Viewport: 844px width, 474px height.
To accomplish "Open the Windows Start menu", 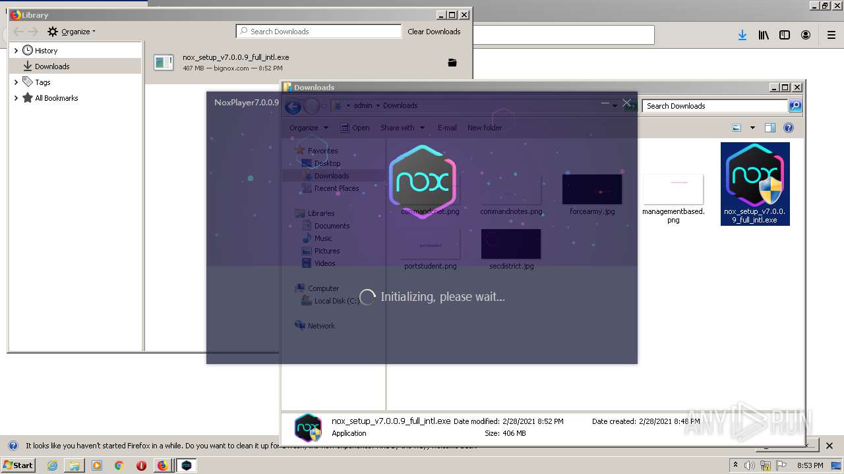I will click(18, 465).
